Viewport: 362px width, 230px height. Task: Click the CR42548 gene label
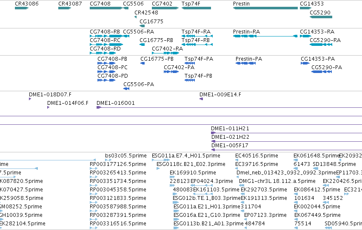tap(146, 12)
